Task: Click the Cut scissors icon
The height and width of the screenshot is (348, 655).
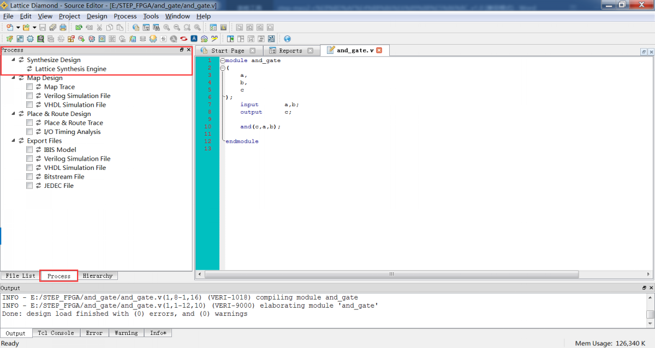Action: pos(99,27)
